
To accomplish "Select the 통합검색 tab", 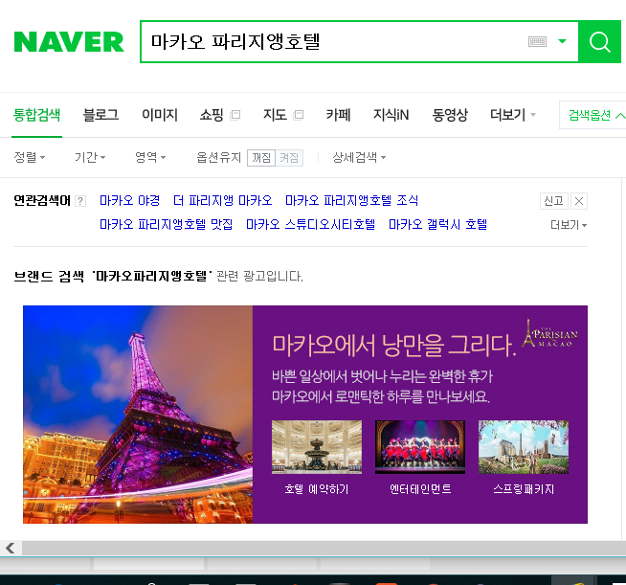I will [x=36, y=115].
